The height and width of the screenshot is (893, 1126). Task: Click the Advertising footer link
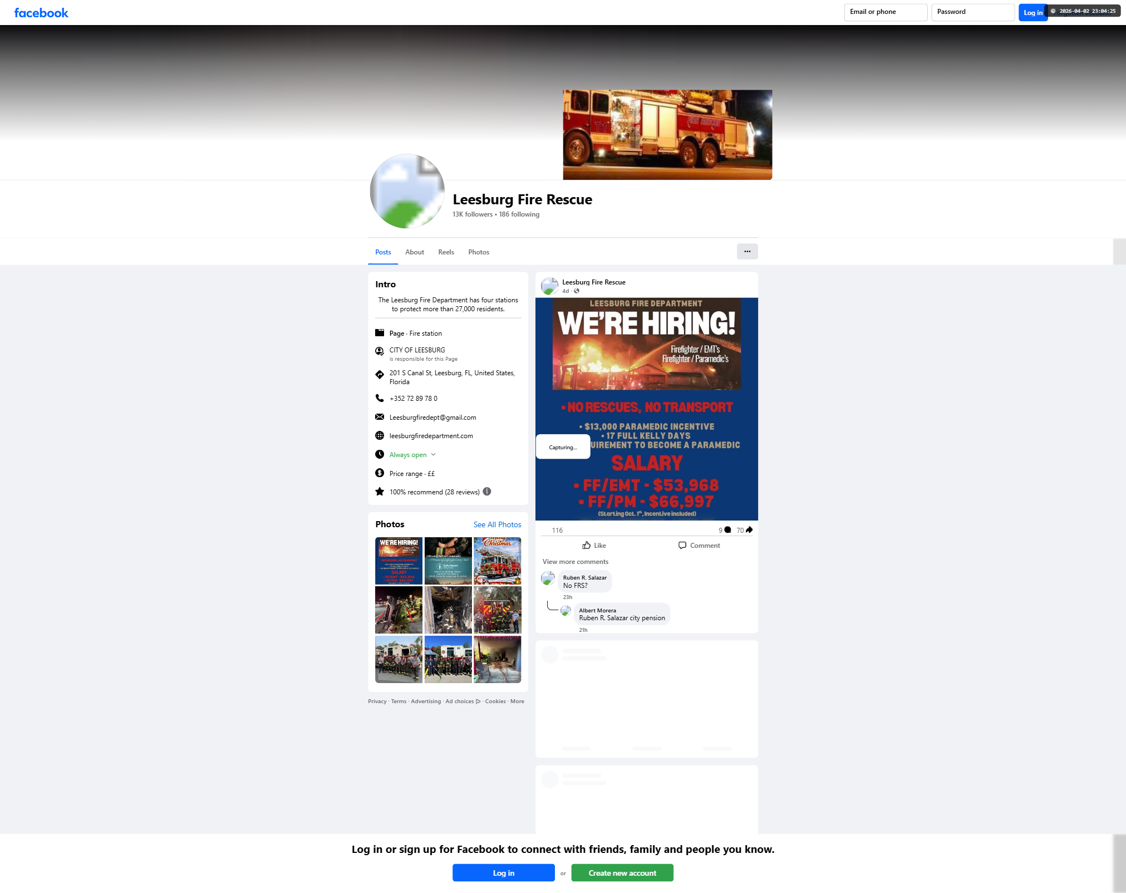pyautogui.click(x=426, y=701)
